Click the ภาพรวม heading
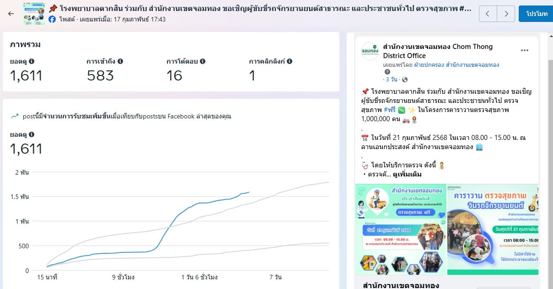Screen dimensions: 553x289 [x=25, y=45]
